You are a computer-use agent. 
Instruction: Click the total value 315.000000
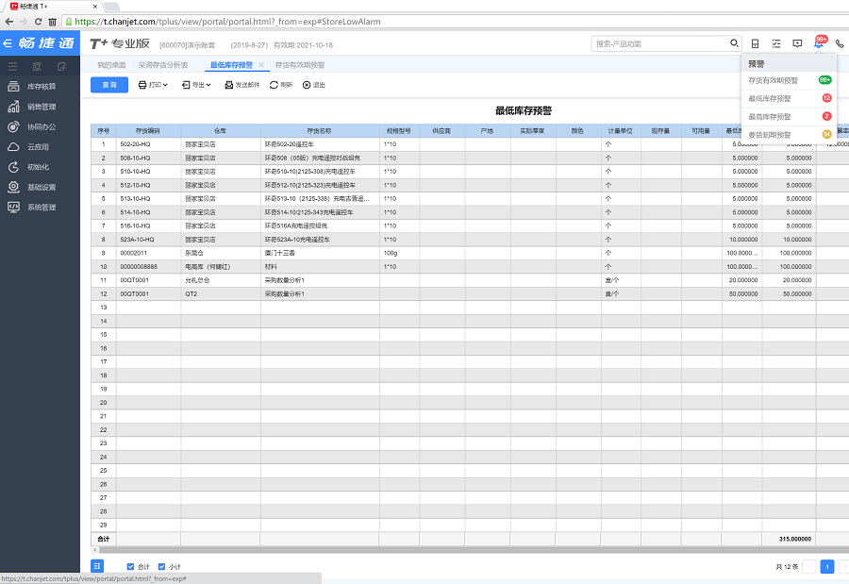click(x=795, y=539)
